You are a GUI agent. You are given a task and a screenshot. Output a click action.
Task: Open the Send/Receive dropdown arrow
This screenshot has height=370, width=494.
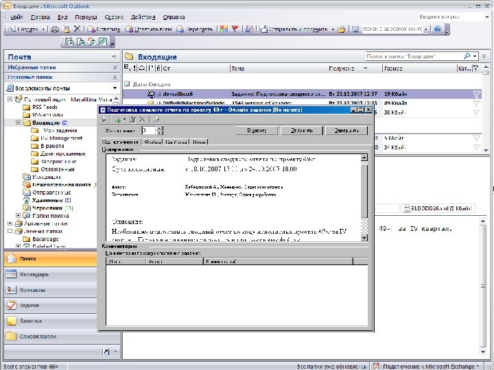coord(333,29)
